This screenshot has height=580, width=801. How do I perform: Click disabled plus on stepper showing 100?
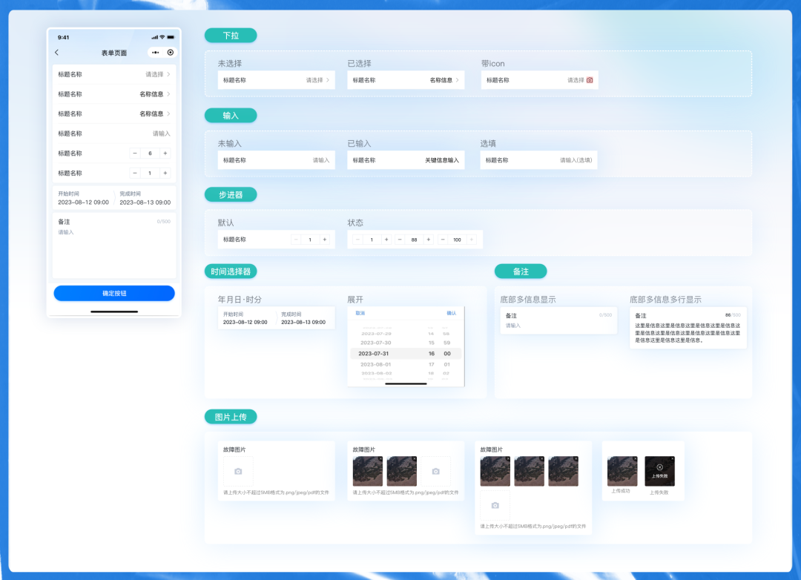[x=472, y=240]
